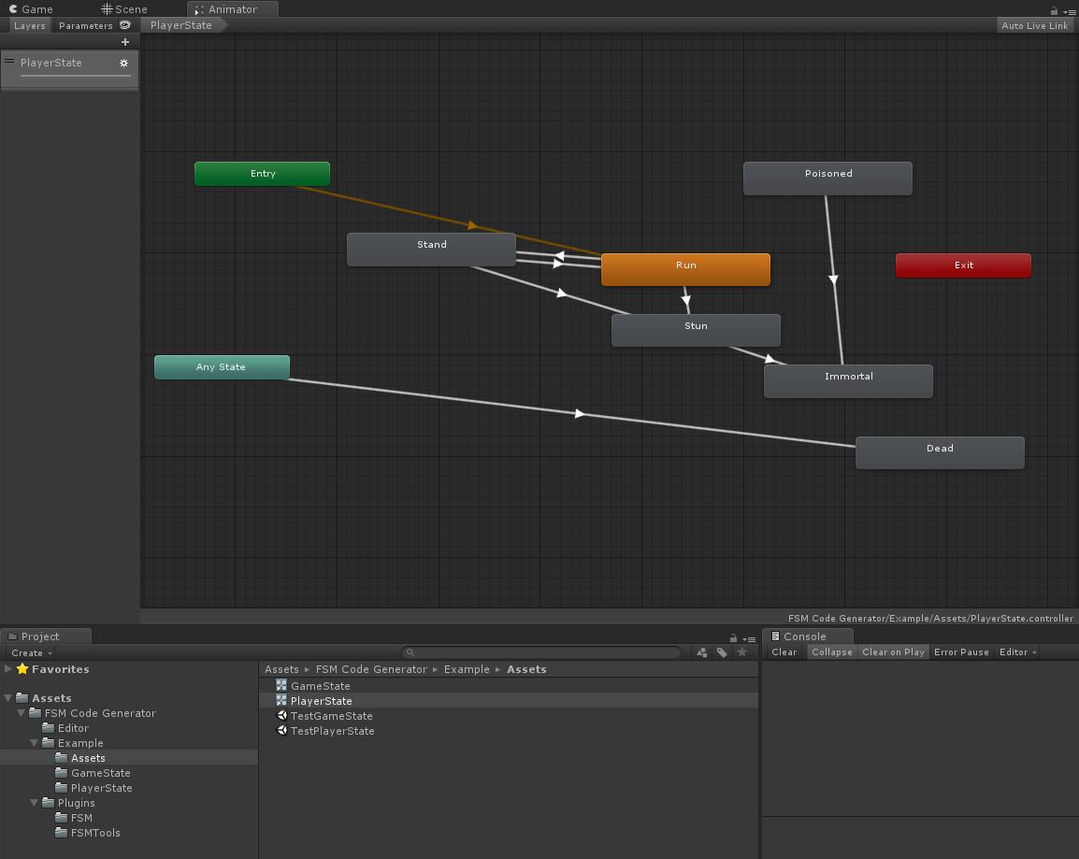
Task: Expand the Favorites tree section
Action: pyautogui.click(x=8, y=669)
